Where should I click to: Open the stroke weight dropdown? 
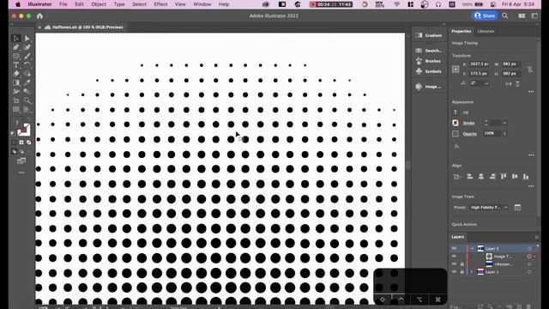[504, 123]
